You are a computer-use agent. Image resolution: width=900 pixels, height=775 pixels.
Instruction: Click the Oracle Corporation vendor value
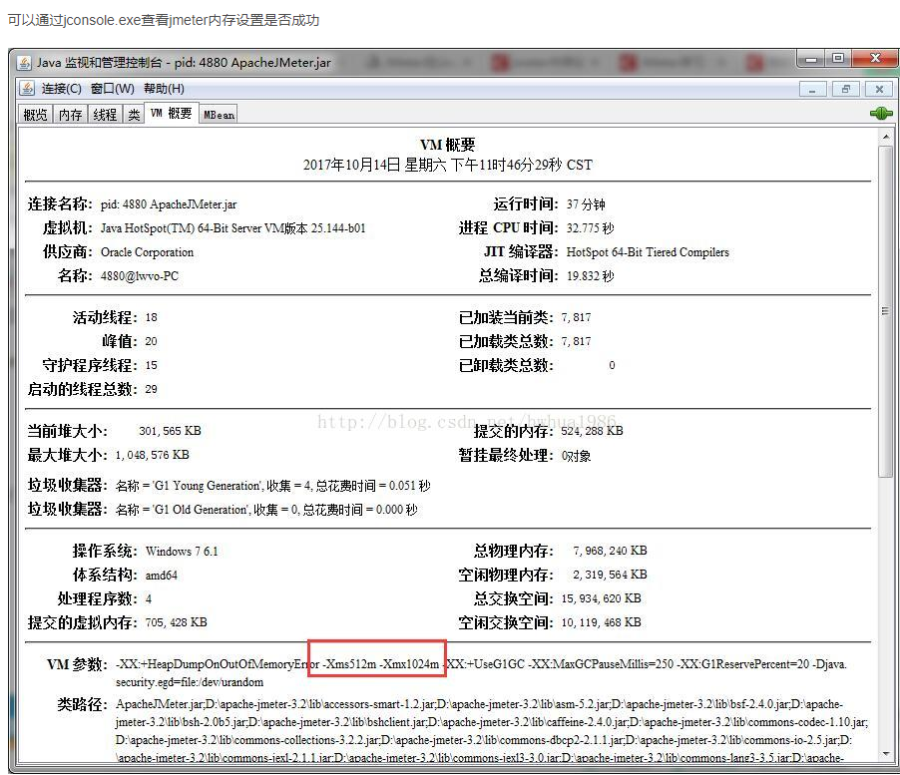[x=147, y=252]
